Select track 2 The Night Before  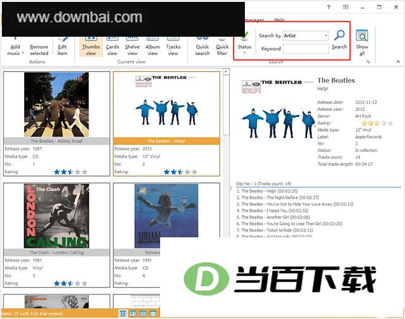[x=278, y=197]
